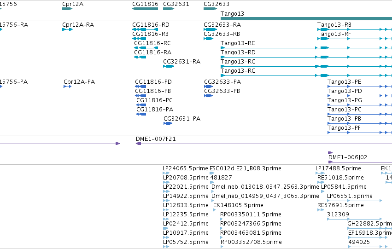Open the CG11816-RD transcript label
The width and height of the screenshot is (392, 249).
(x=151, y=25)
